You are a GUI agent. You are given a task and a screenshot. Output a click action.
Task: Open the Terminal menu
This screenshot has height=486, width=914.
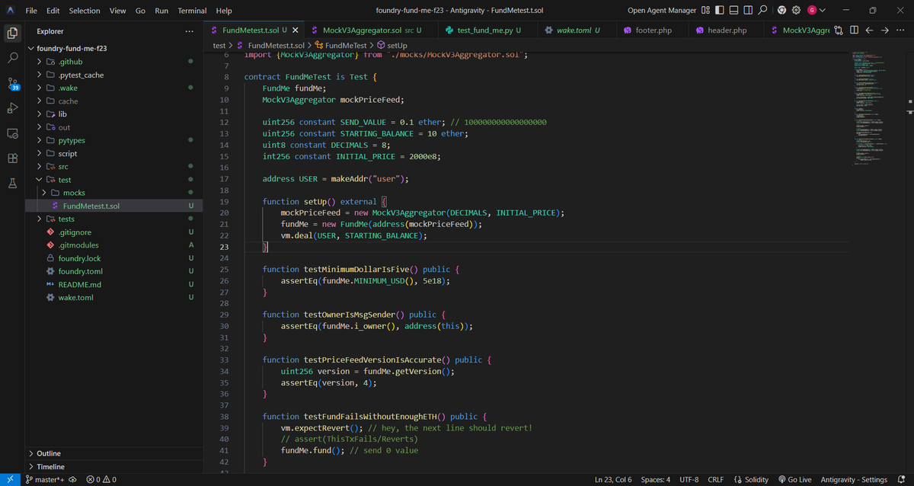click(192, 11)
